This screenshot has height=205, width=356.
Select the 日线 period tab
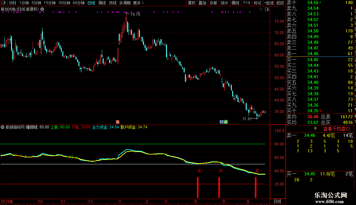(91, 3)
